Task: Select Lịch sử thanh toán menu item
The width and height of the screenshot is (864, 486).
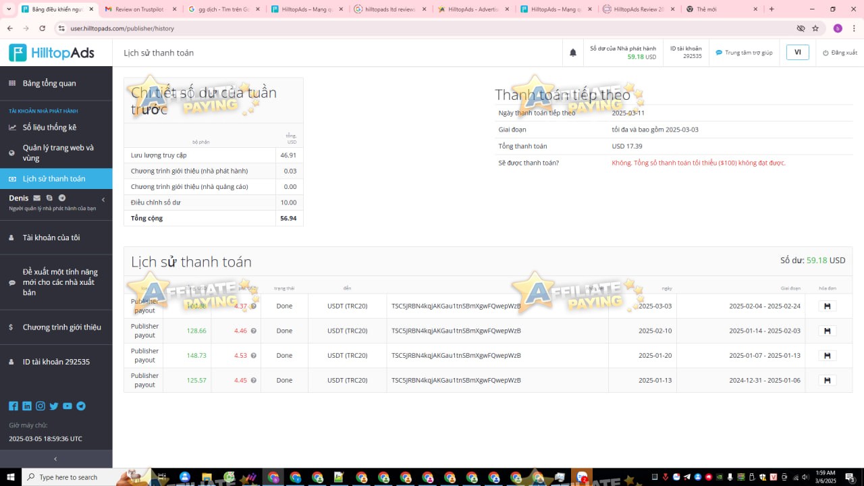Action: coord(56,179)
